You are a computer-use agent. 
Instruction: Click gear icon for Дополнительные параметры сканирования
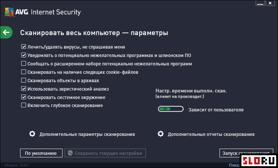point(32,134)
